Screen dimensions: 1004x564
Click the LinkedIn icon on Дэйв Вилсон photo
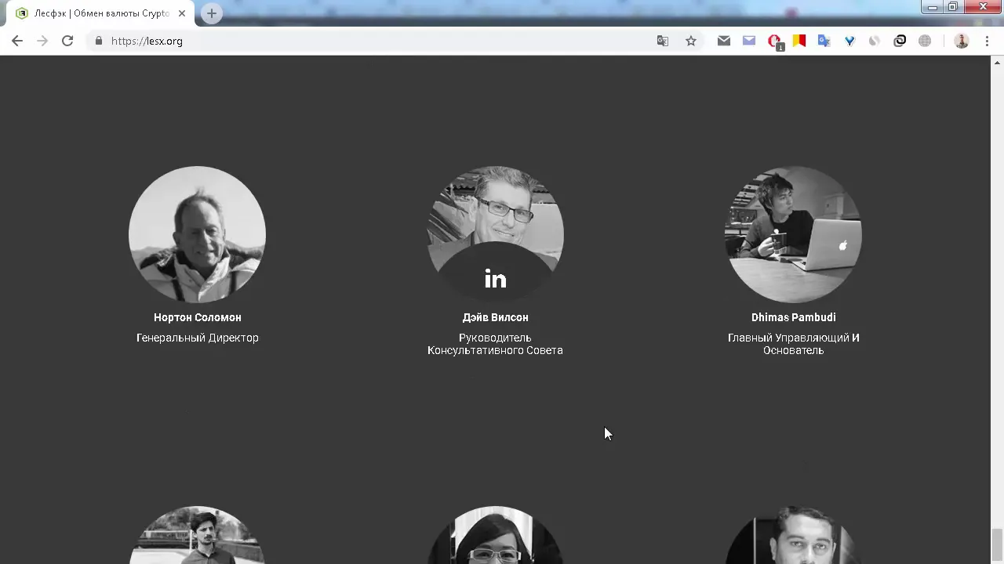point(495,279)
